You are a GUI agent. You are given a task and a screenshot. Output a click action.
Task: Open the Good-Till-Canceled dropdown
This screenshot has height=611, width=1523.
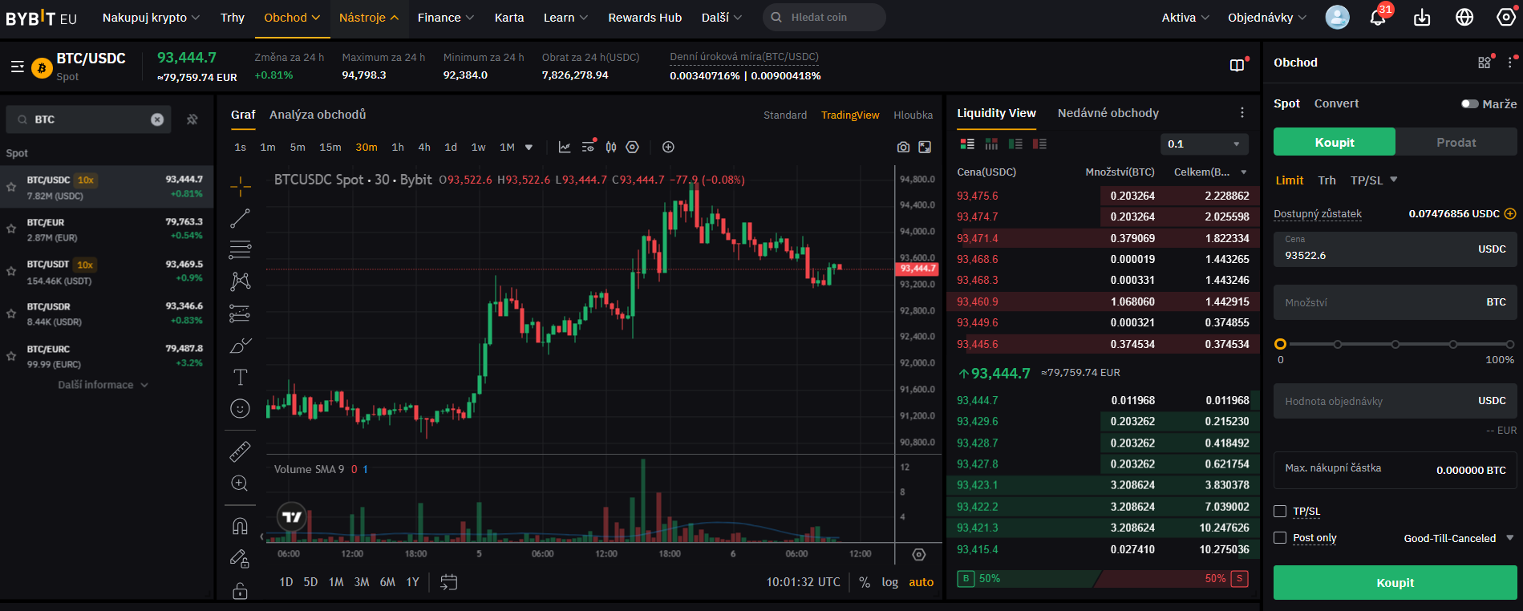coord(1457,538)
